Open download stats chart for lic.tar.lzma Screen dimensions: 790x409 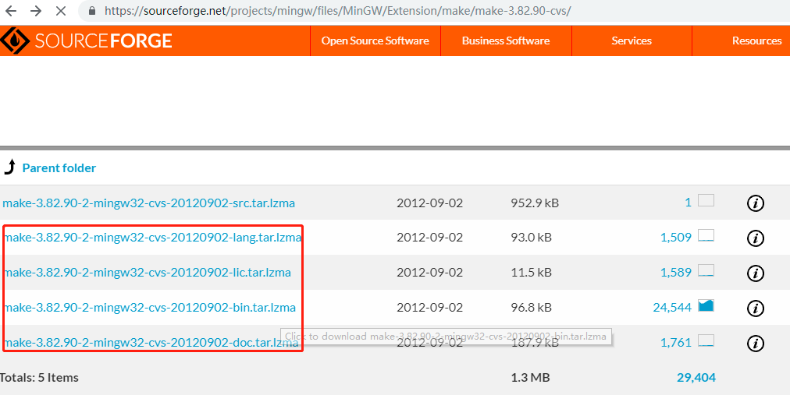pyautogui.click(x=706, y=270)
